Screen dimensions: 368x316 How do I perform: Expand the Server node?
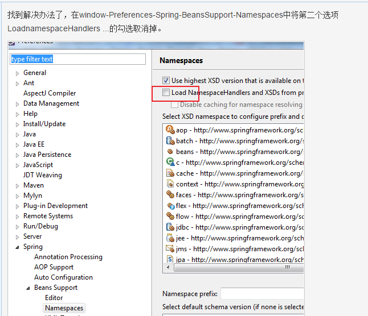pos(17,237)
